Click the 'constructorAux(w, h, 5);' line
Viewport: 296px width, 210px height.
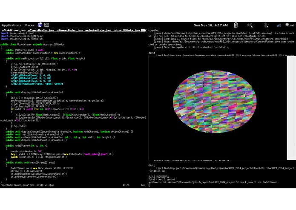(26, 151)
